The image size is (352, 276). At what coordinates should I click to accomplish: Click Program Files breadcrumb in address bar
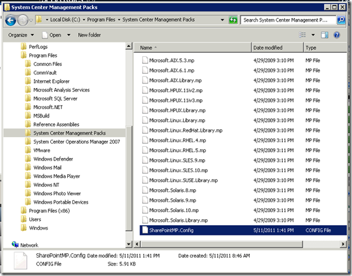(101, 20)
